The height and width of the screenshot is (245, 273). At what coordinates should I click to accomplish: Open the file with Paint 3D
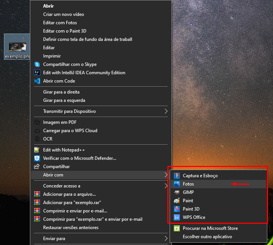point(218,209)
